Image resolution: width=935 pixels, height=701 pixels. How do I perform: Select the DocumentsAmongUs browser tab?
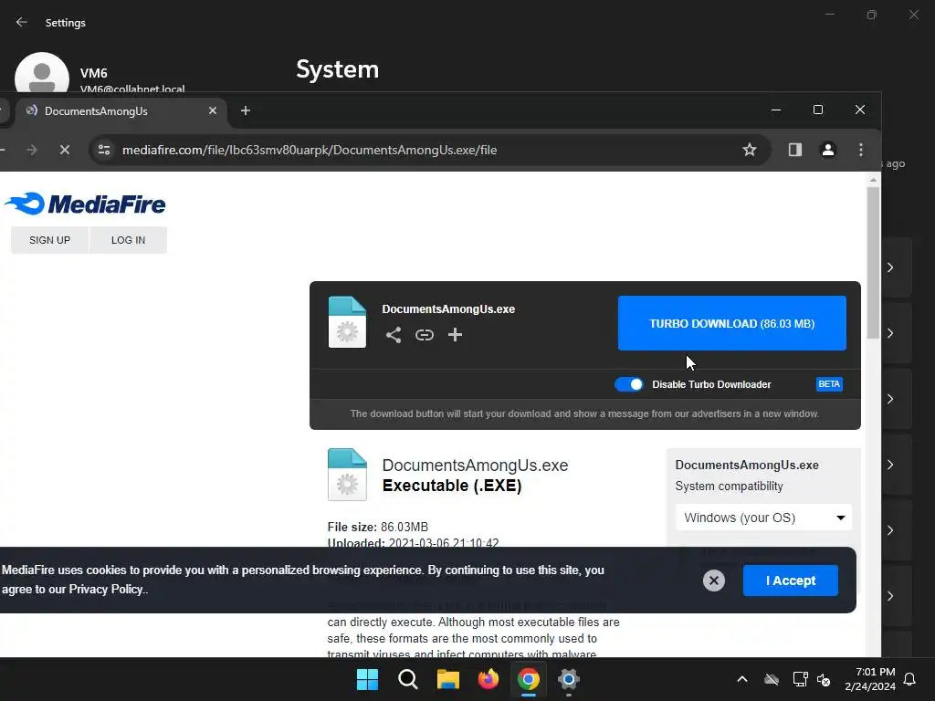pyautogui.click(x=121, y=110)
